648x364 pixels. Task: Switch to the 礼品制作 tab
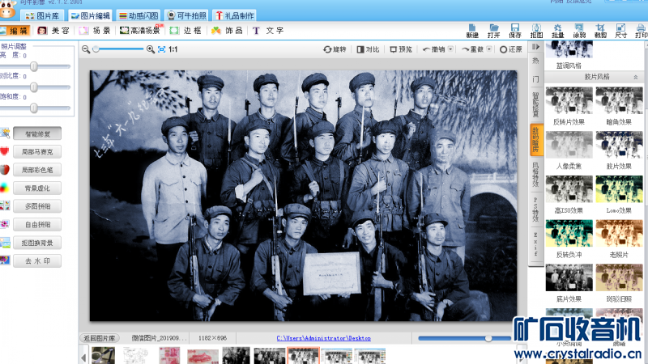(234, 15)
